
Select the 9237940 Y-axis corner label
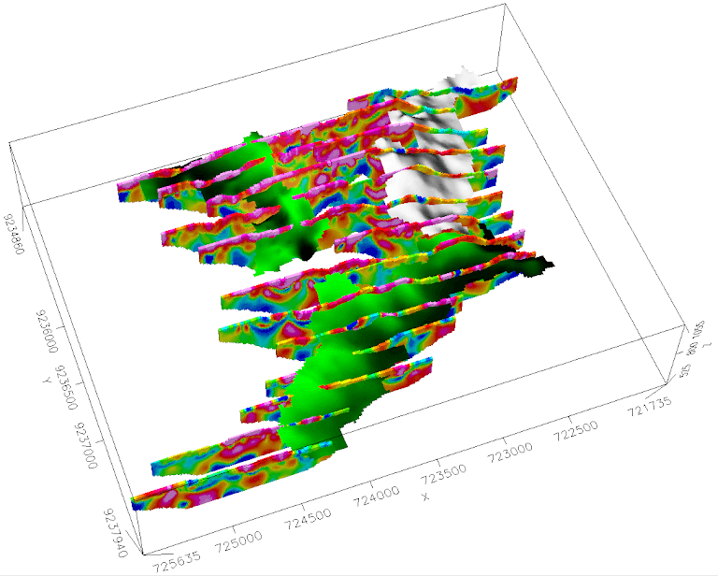[x=108, y=525]
